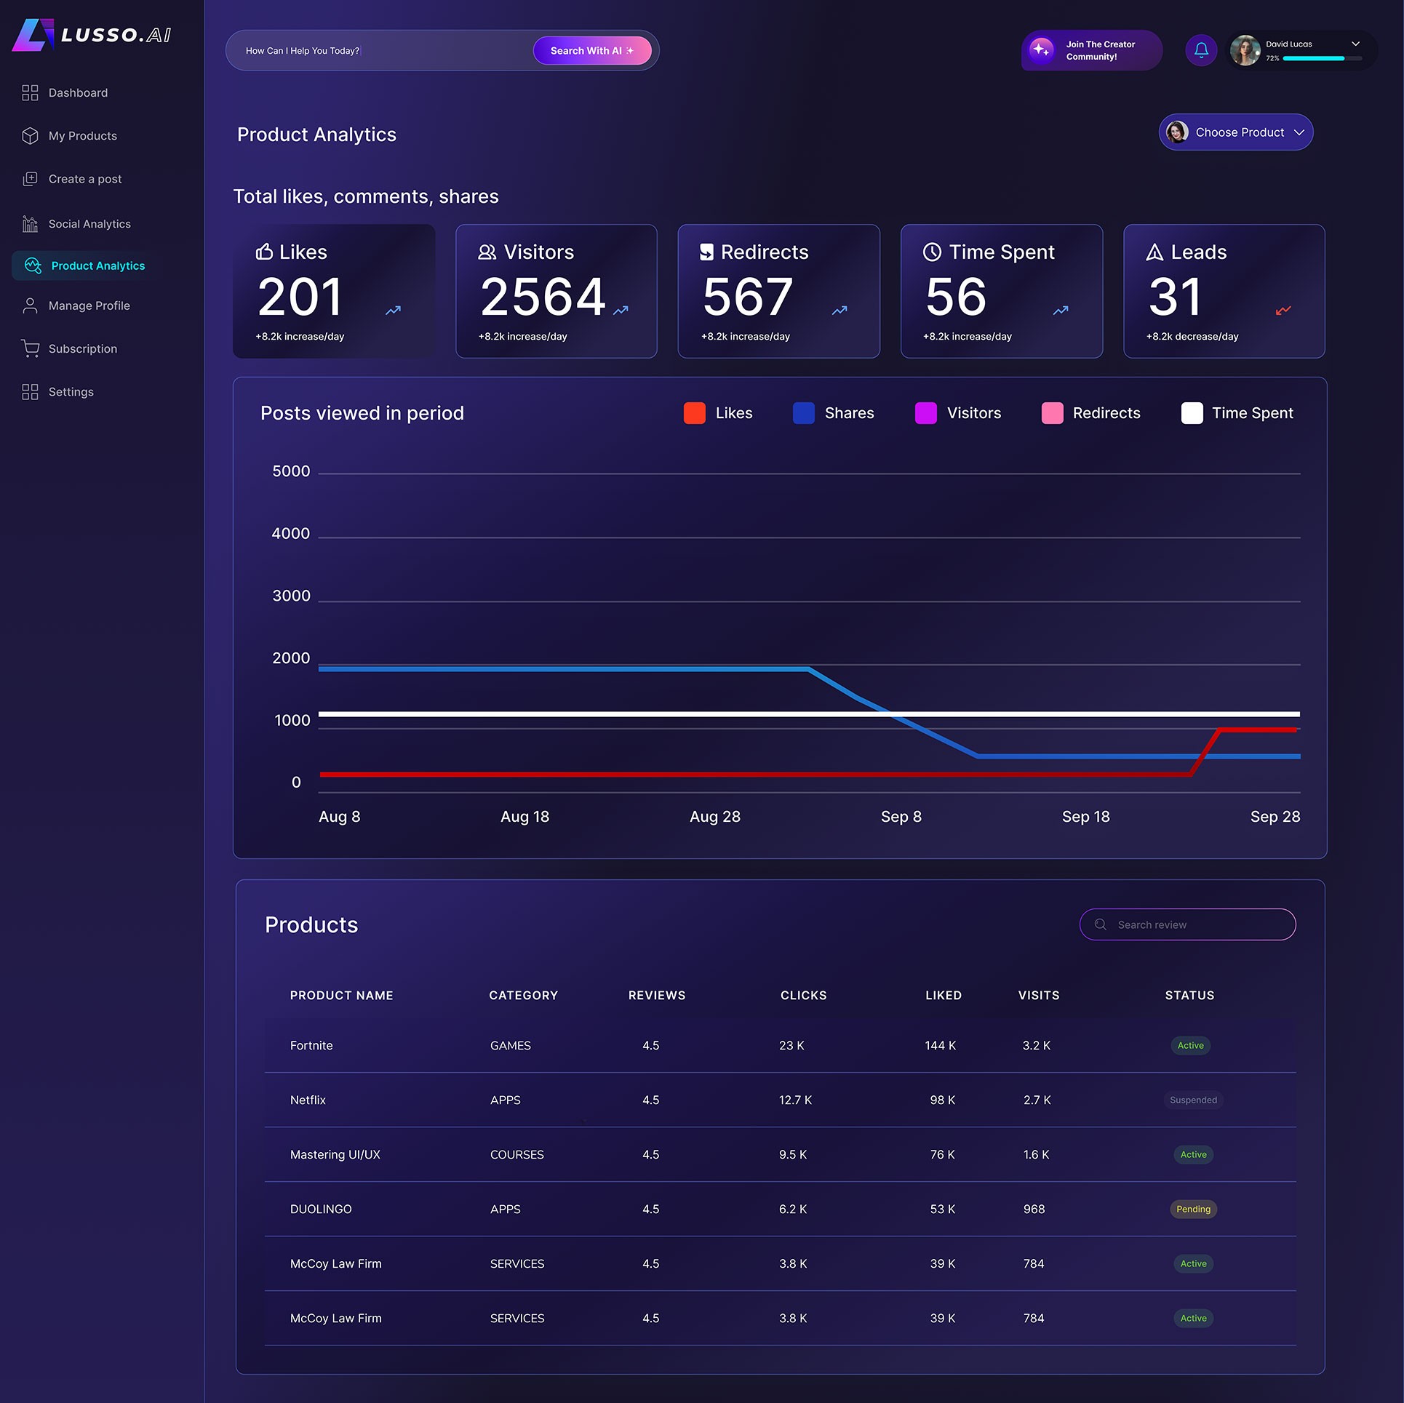Open Product Analytics in the sidebar
Viewport: 1404px width, 1403px height.
[x=97, y=266]
